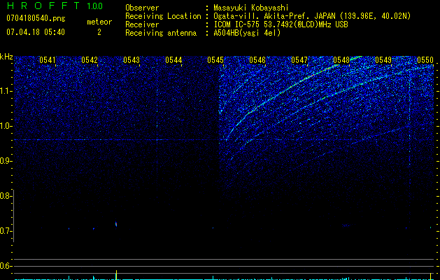Click the Receiving Location label

coord(163,16)
